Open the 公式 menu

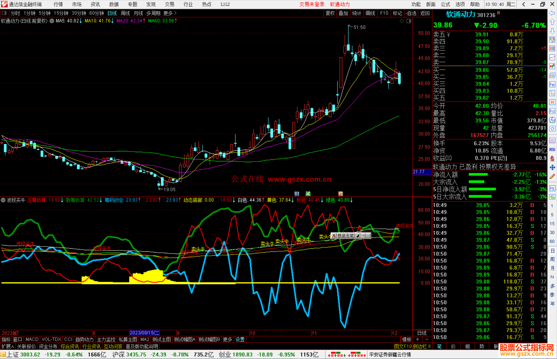click(x=445, y=4)
